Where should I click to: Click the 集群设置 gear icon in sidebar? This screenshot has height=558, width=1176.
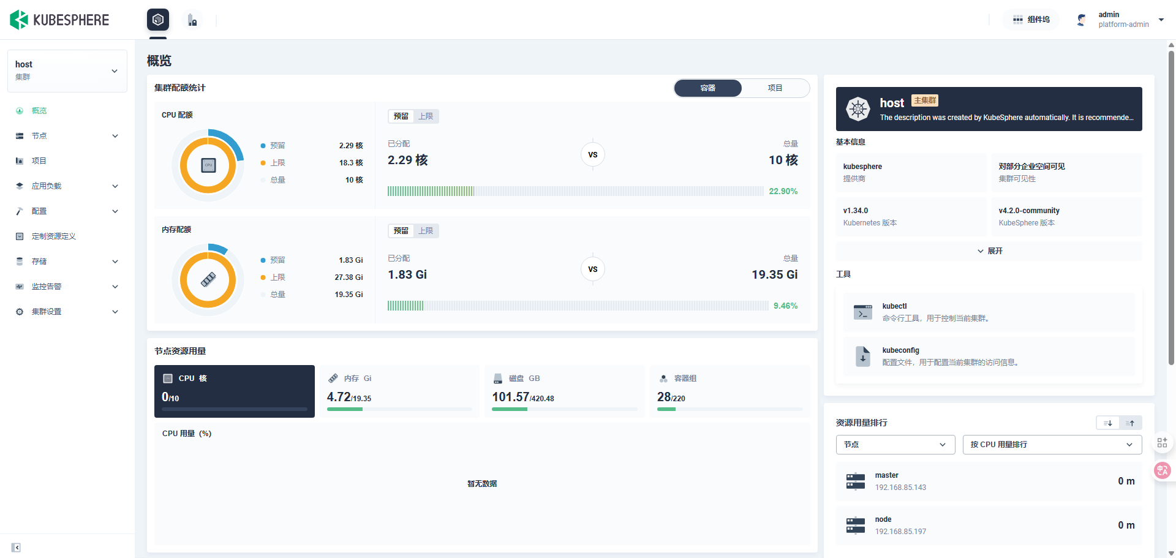[20, 312]
